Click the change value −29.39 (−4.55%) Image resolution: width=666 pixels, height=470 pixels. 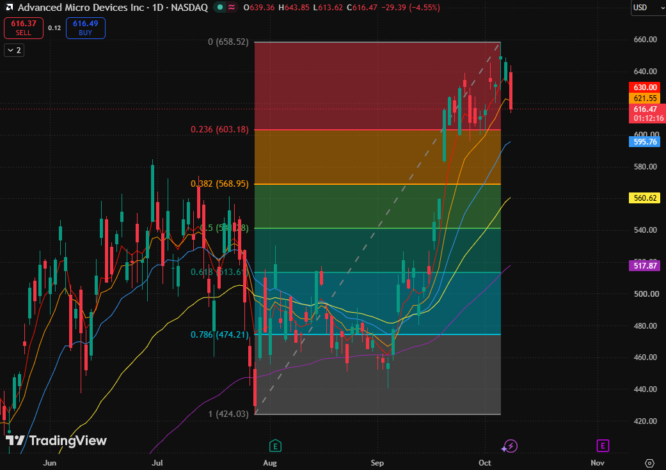pyautogui.click(x=410, y=7)
